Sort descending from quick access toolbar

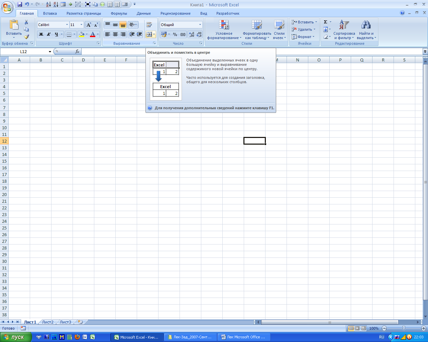coord(56,4)
